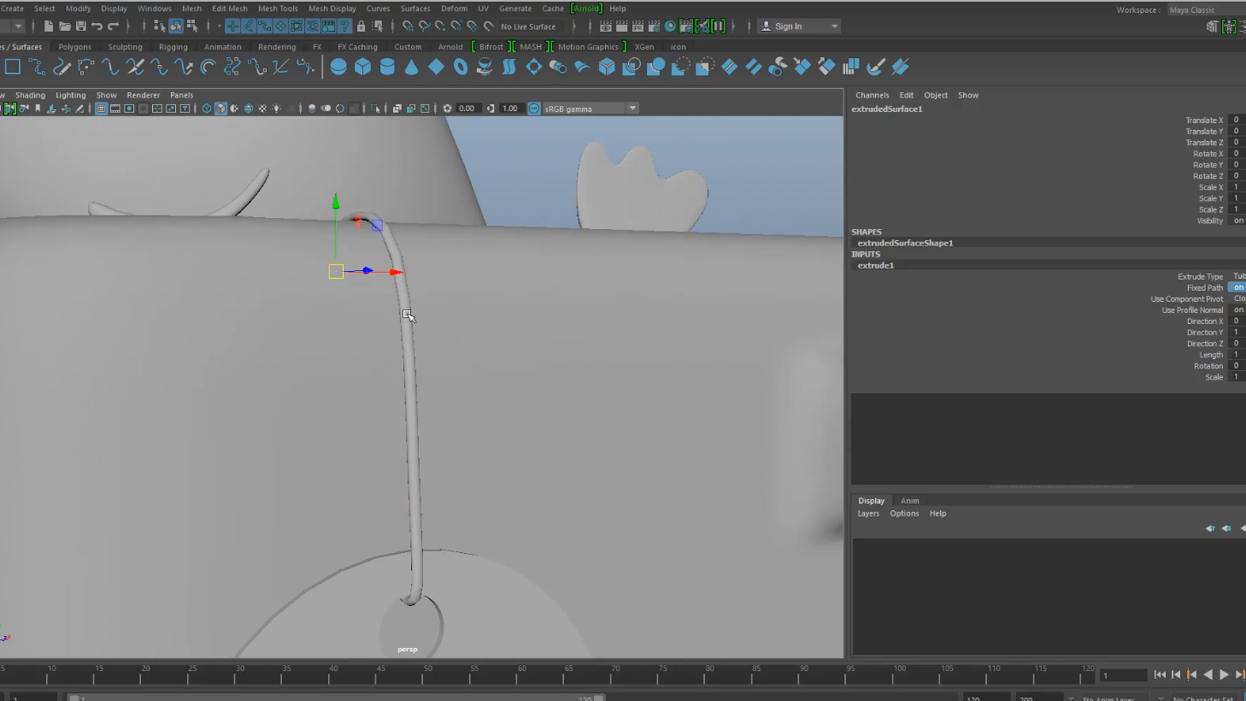
Task: Toggle smooth shade all in viewport
Action: 220,109
